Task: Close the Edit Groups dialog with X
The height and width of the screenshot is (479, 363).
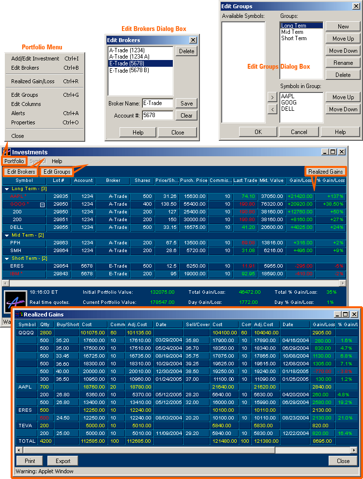Action: (x=356, y=6)
